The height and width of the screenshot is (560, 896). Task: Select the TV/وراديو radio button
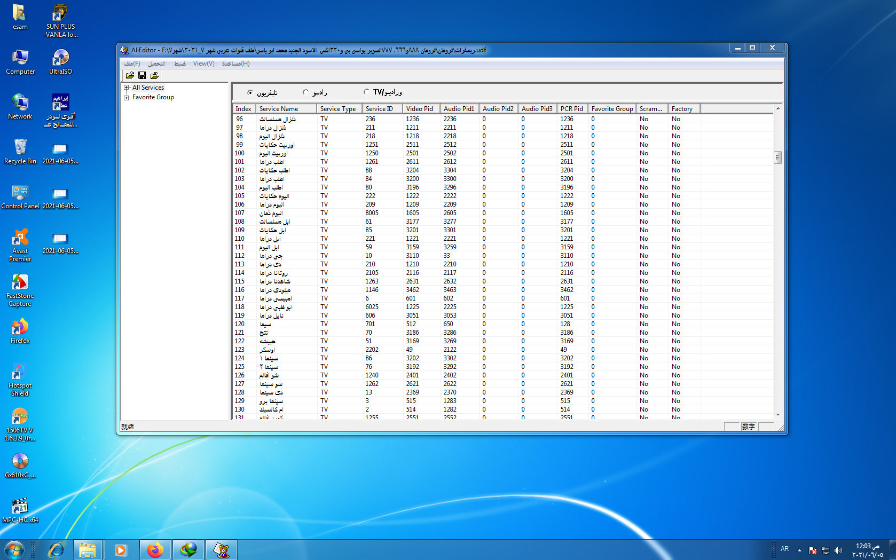pyautogui.click(x=366, y=92)
